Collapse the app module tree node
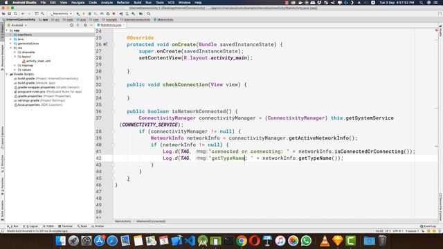The height and width of the screenshot is (249, 443). [x=7, y=30]
